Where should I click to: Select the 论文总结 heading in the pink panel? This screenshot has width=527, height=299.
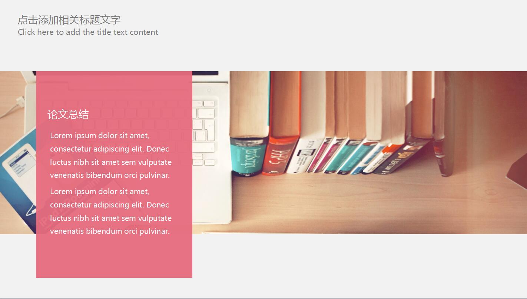(68, 114)
